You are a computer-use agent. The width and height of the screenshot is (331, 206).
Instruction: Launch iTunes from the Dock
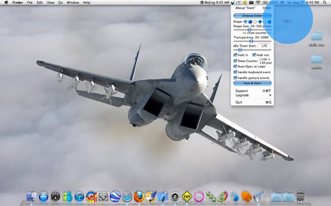(79, 197)
